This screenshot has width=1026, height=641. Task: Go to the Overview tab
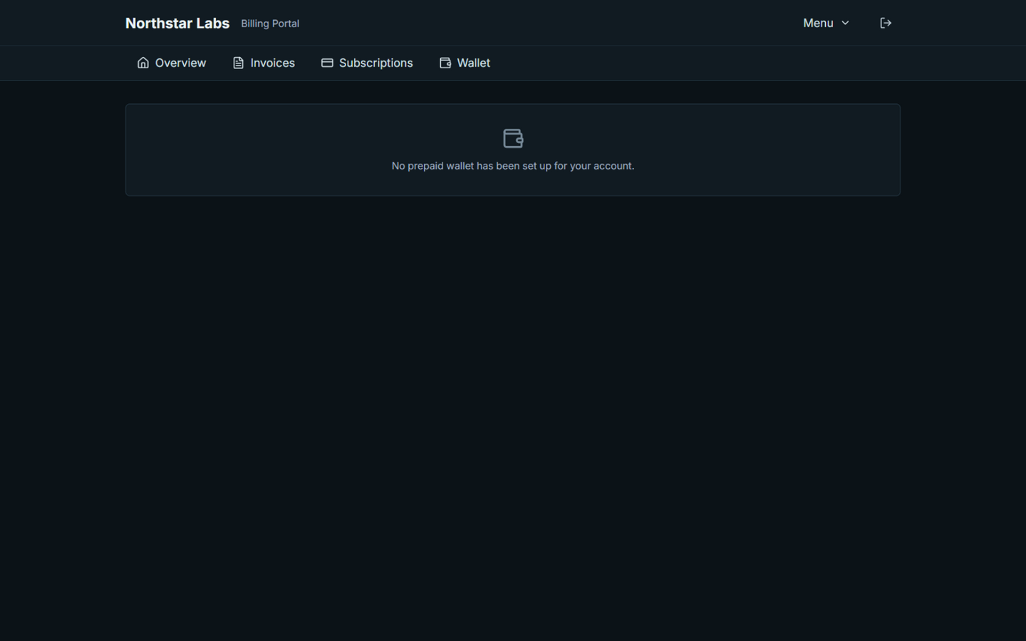pos(172,63)
